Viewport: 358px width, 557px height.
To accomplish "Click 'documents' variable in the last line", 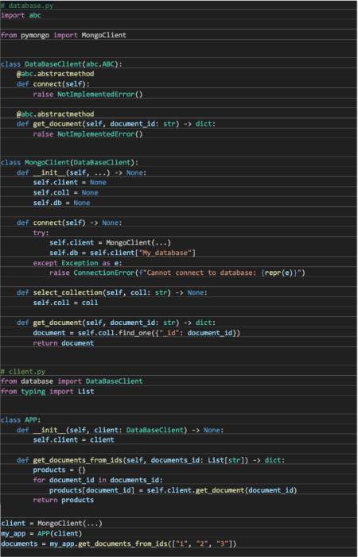I will 18,543.
